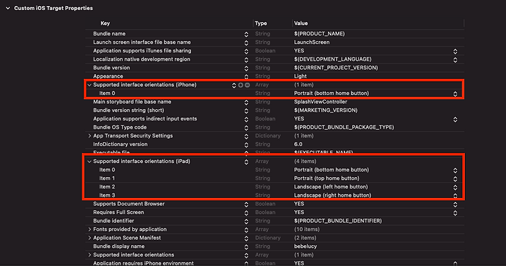Image resolution: width=506 pixels, height=266 pixels.
Task: Open key stepper for Bundle version
Action: tap(246, 68)
